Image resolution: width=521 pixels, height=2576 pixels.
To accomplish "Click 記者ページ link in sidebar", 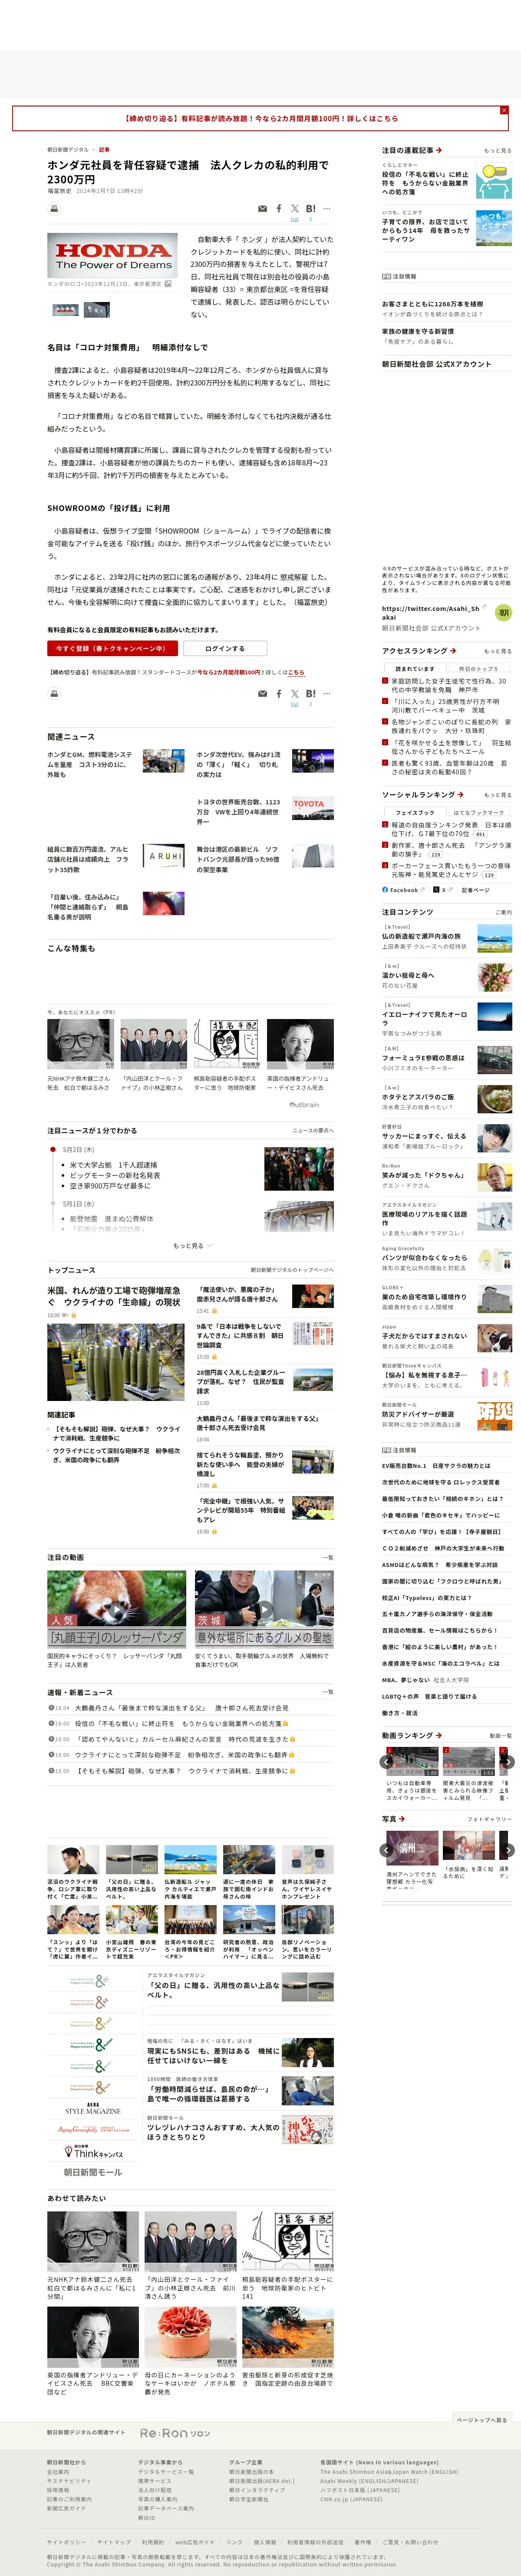I will coord(475,889).
